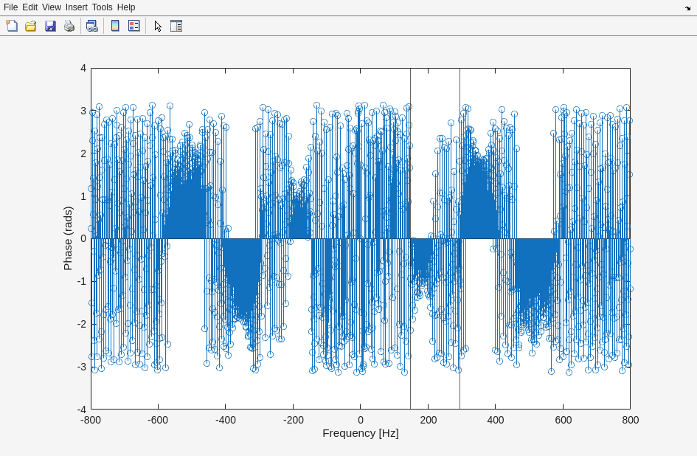
Task: Expand the View menu
Action: click(51, 7)
